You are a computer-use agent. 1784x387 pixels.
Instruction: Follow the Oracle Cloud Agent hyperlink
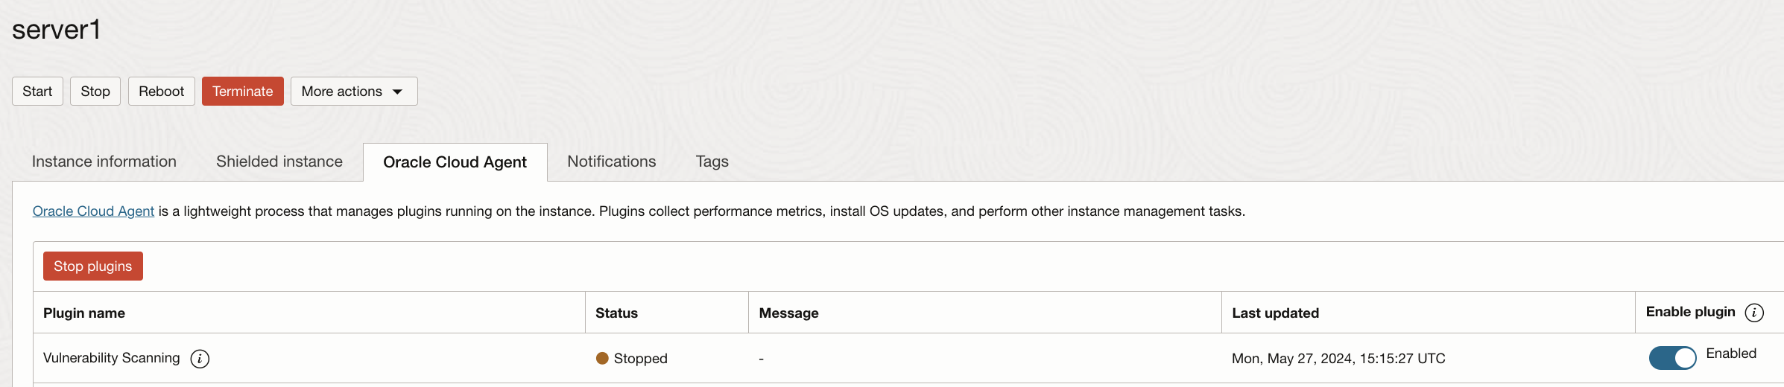93,211
